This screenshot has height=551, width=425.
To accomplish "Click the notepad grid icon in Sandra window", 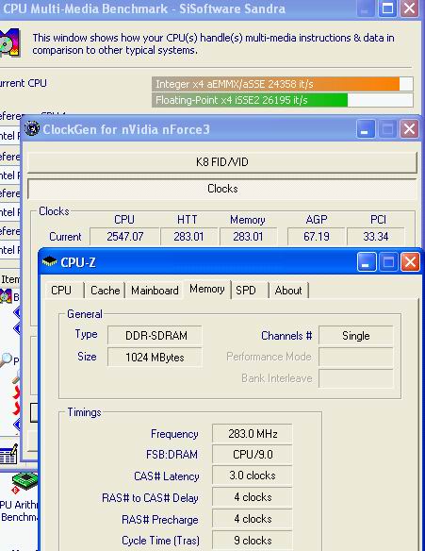I will pos(8,454).
